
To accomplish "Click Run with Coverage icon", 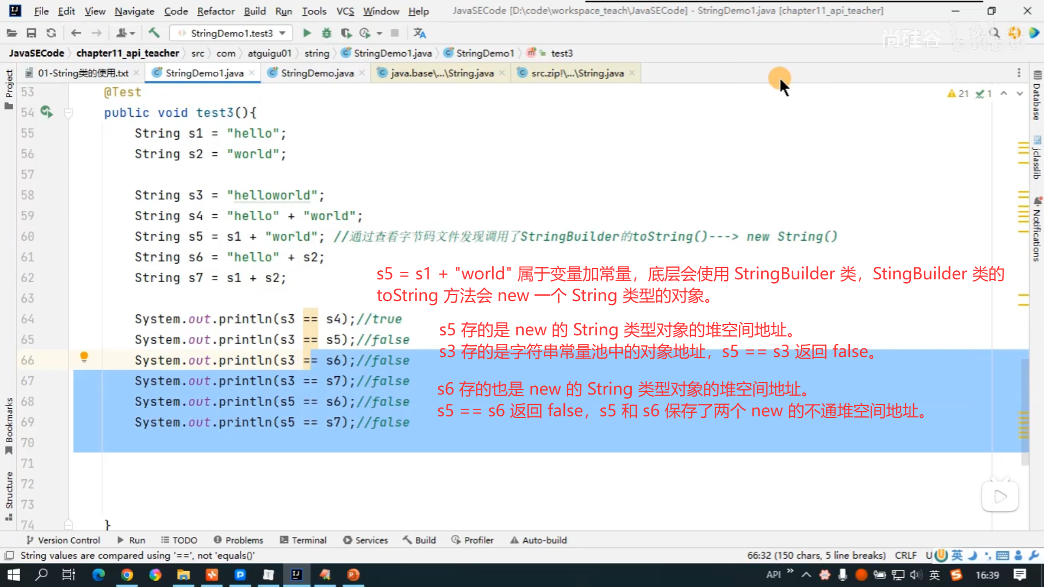I will pyautogui.click(x=346, y=33).
